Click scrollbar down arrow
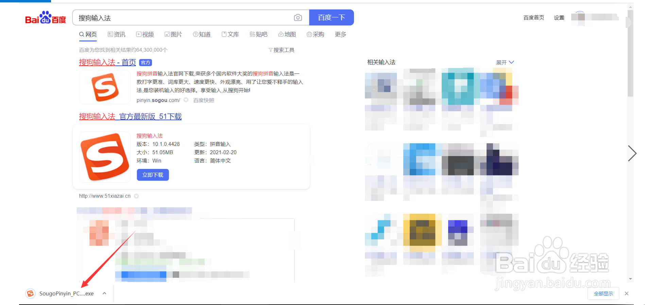This screenshot has height=305, width=645. 630,279
